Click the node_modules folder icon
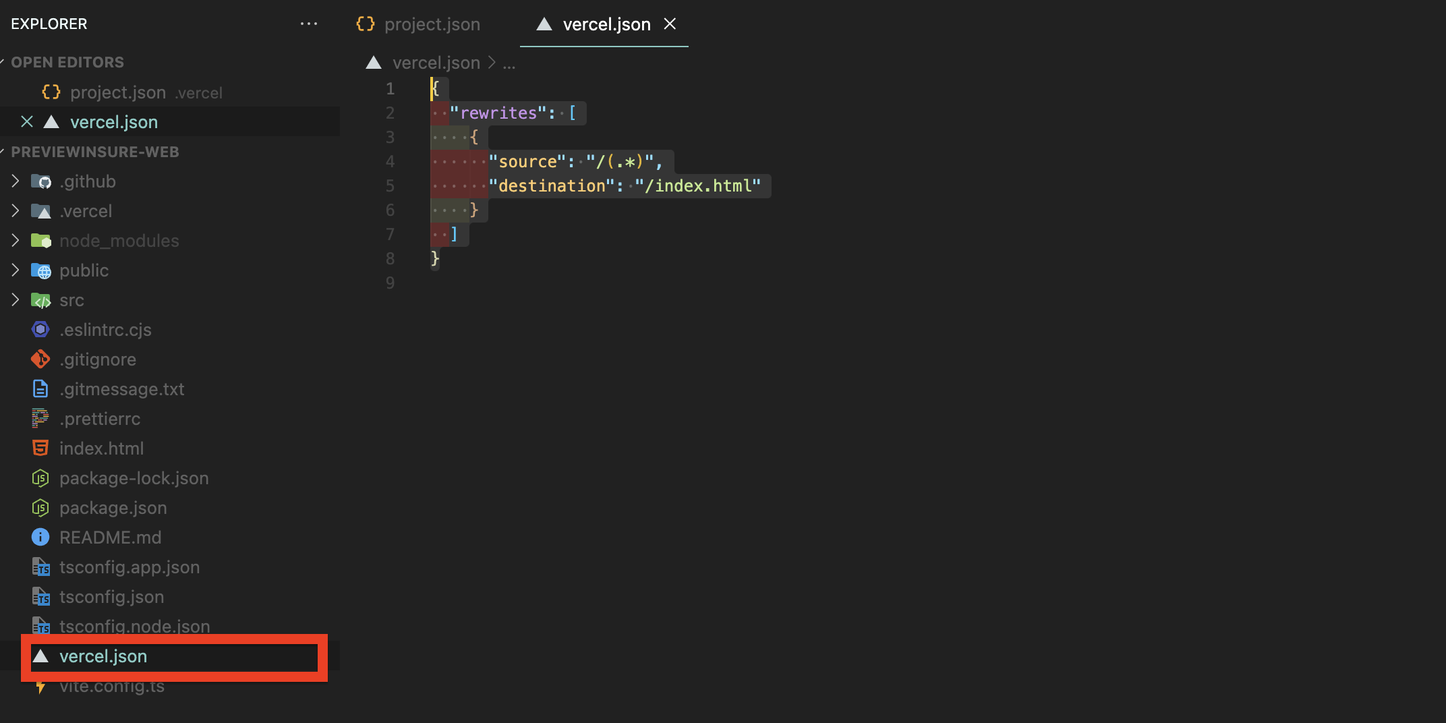The image size is (1446, 723). [41, 241]
